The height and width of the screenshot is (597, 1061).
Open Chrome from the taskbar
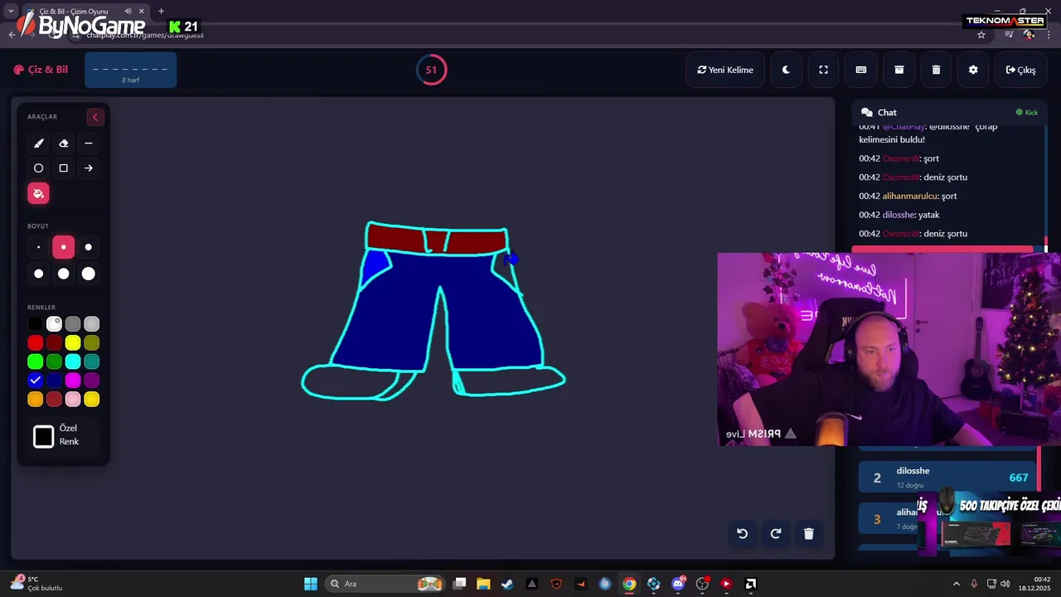pyautogui.click(x=629, y=584)
